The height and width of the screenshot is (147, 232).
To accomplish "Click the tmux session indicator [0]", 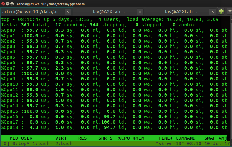I will click(x=5, y=144).
